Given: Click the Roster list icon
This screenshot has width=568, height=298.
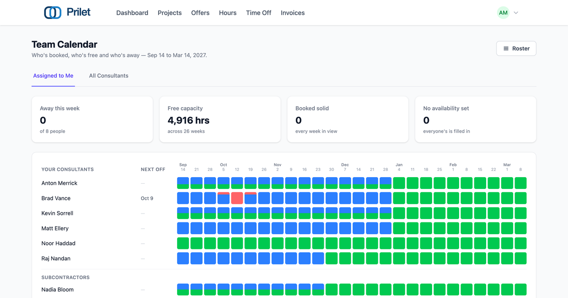Looking at the screenshot, I should click(x=506, y=49).
